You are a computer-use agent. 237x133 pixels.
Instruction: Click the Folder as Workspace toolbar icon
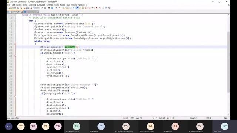pyautogui.click(x=89, y=8)
